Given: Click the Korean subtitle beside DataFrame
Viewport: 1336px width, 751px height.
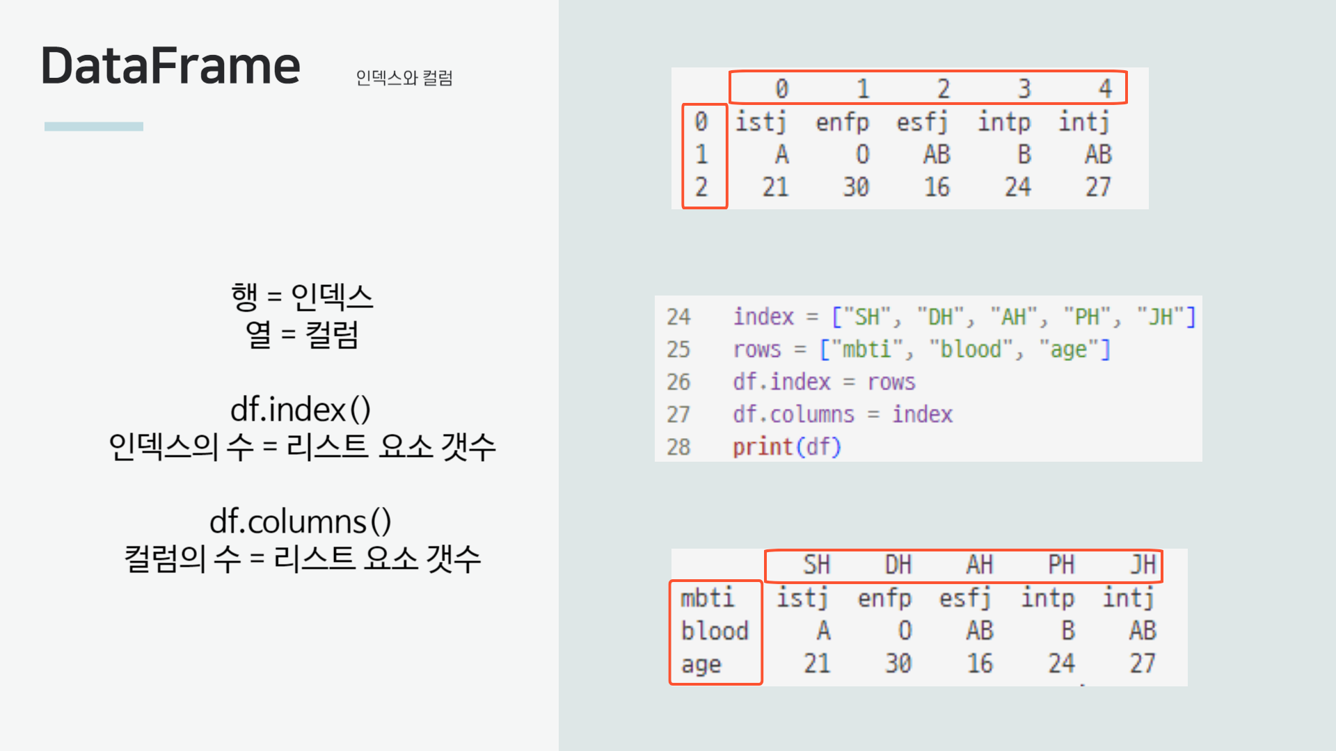Looking at the screenshot, I should 404,77.
